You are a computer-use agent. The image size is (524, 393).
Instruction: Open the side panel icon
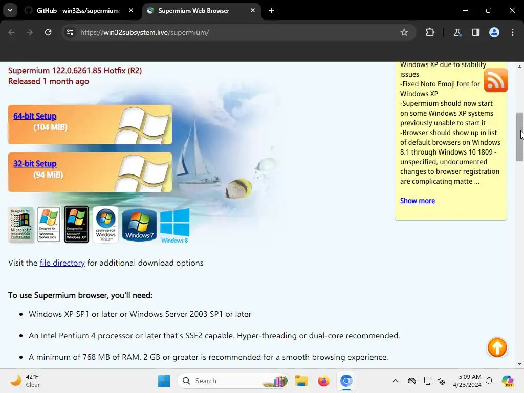[475, 32]
